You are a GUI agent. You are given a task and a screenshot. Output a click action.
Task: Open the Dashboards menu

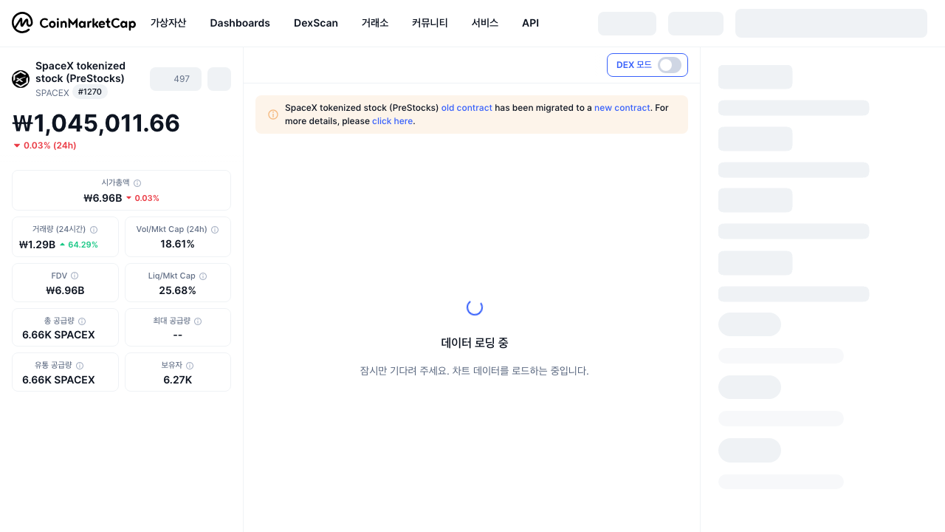click(240, 23)
